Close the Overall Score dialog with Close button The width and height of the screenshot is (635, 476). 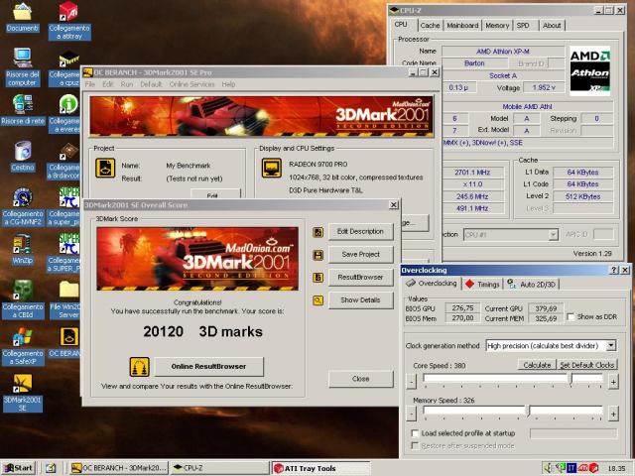tap(360, 379)
